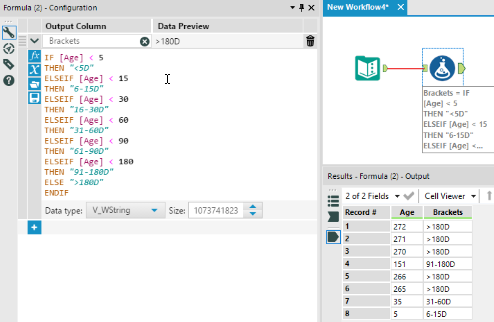Click the X columns and variables icon
The height and width of the screenshot is (322, 494).
(x=34, y=70)
